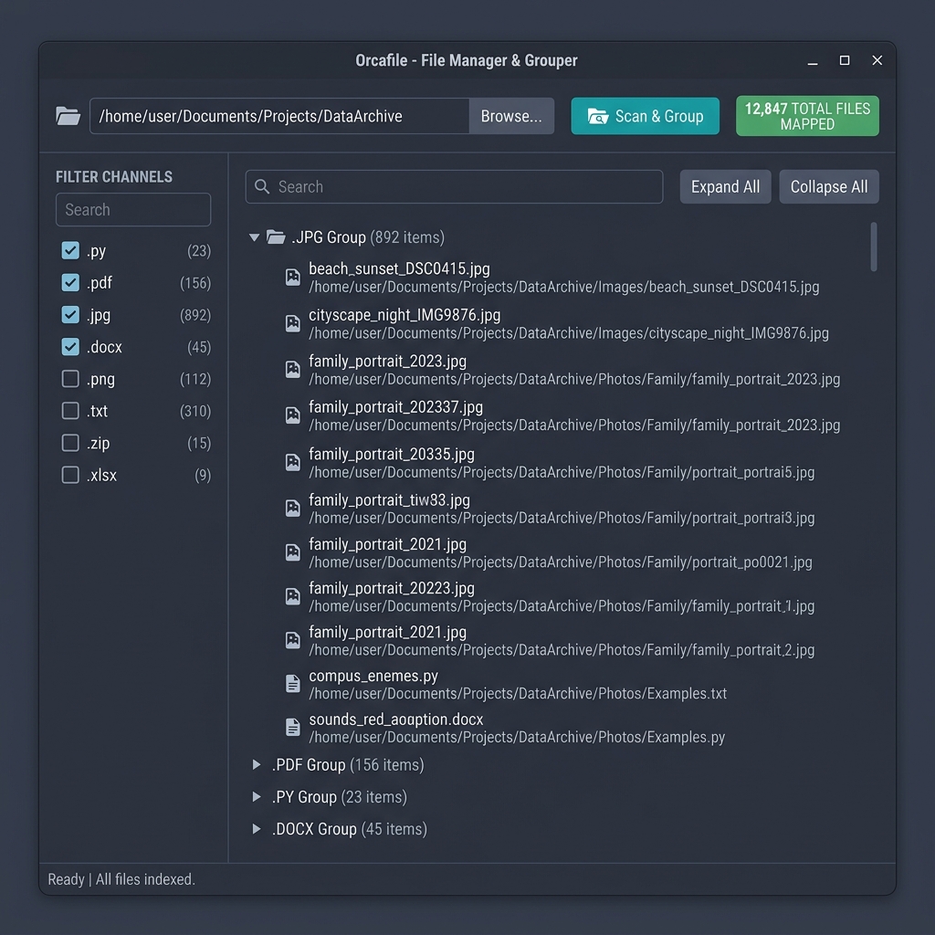Click the image icon for family_portrait_20335.jpg
This screenshot has width=935, height=935.
coord(293,462)
